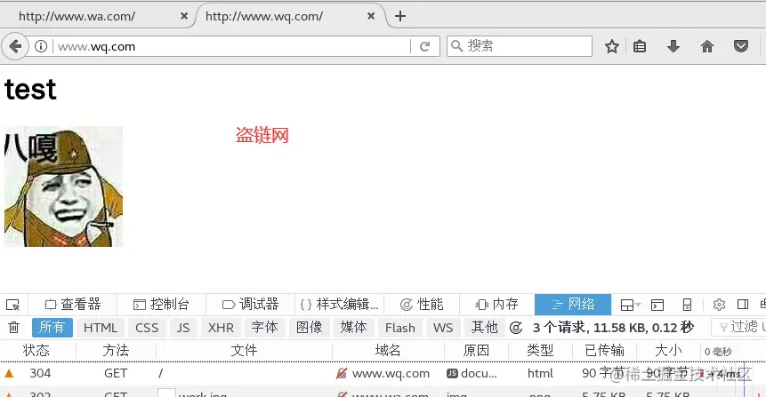Open performance analysis icon next to request summary

pyautogui.click(x=516, y=328)
